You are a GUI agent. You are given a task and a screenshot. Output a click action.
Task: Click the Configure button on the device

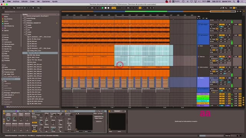click(x=98, y=111)
